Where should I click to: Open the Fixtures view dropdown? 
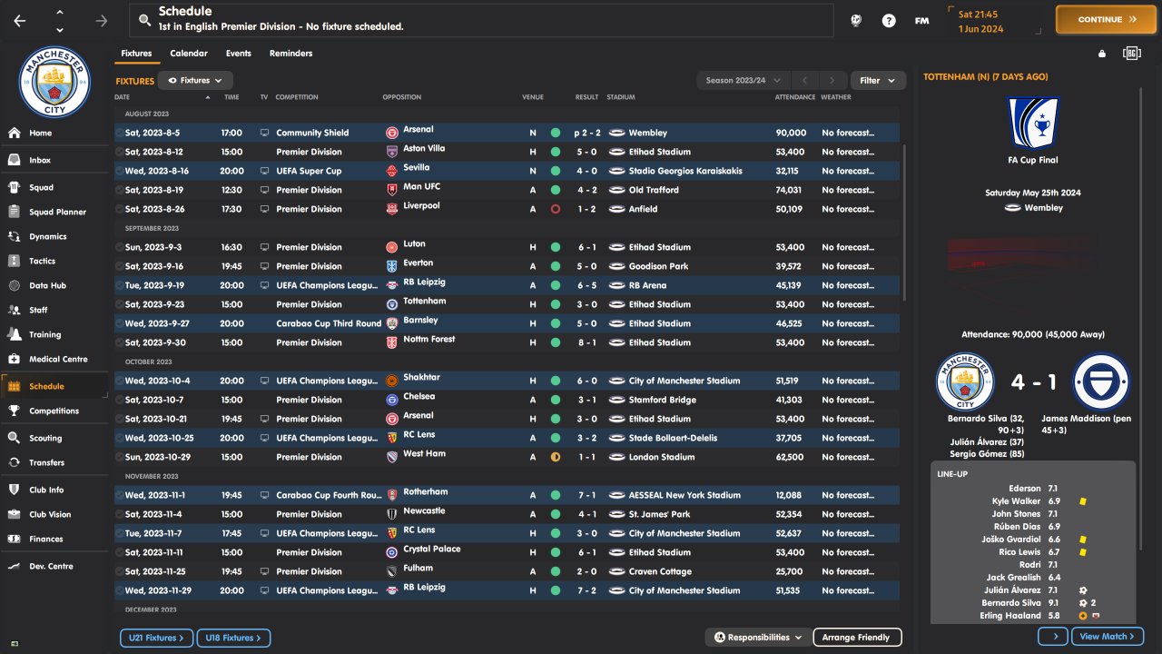(x=195, y=81)
